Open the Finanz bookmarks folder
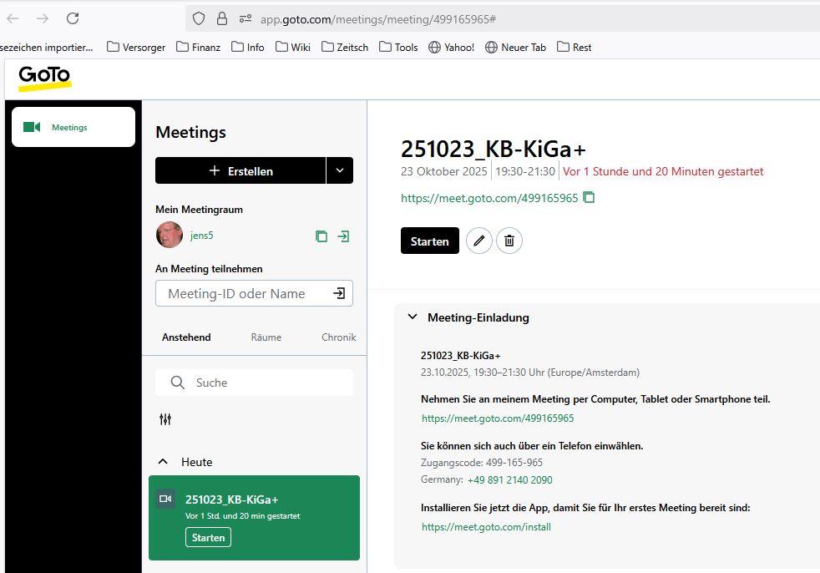The image size is (820, 573). click(x=199, y=47)
